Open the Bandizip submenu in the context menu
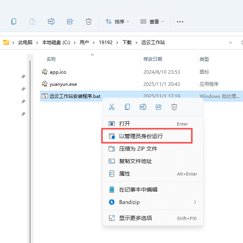 pos(153,202)
